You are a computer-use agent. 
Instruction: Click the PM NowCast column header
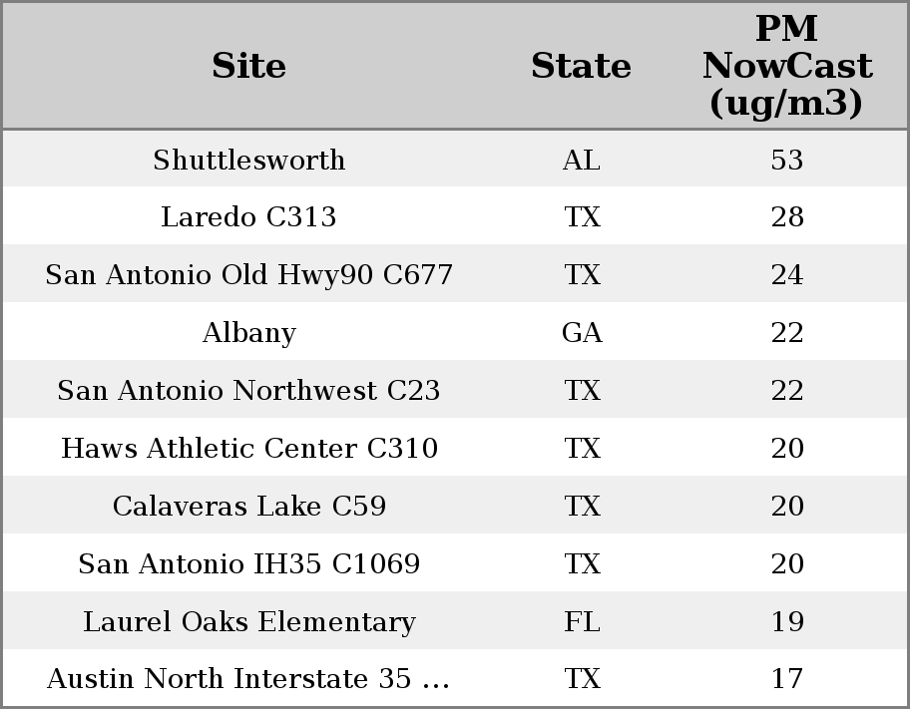click(x=787, y=66)
